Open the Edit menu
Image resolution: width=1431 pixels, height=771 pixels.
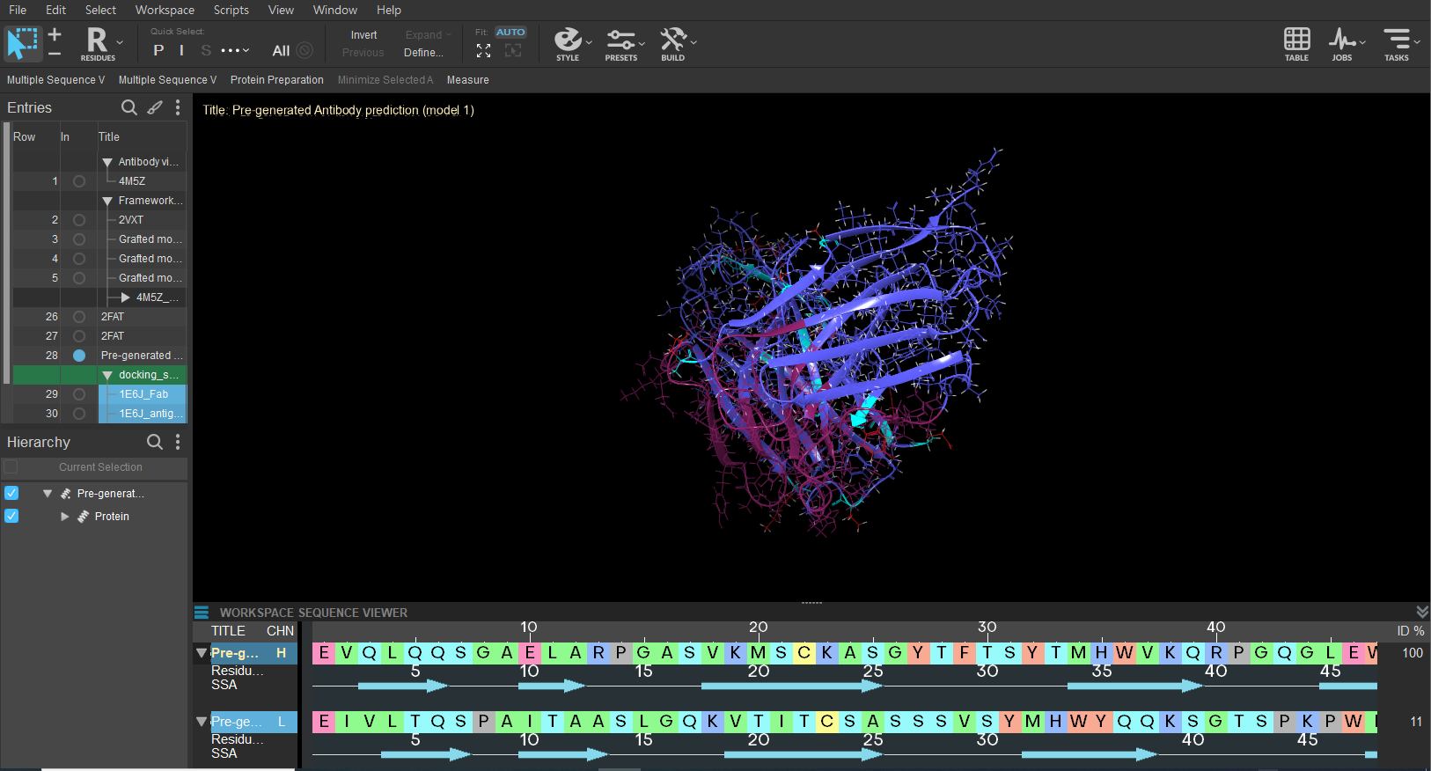point(55,10)
